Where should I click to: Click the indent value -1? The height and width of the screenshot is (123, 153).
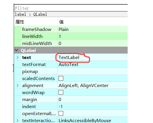point(61,107)
